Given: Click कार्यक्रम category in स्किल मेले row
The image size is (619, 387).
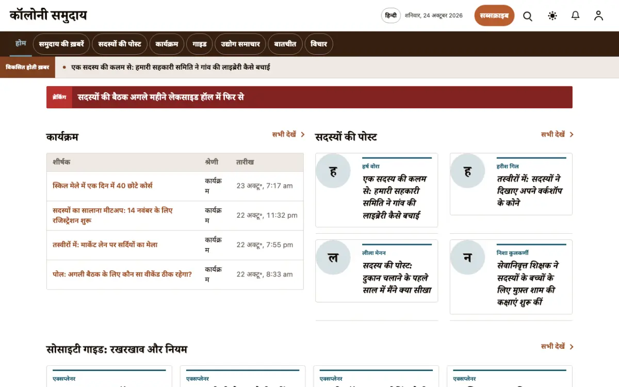Looking at the screenshot, I should point(214,186).
